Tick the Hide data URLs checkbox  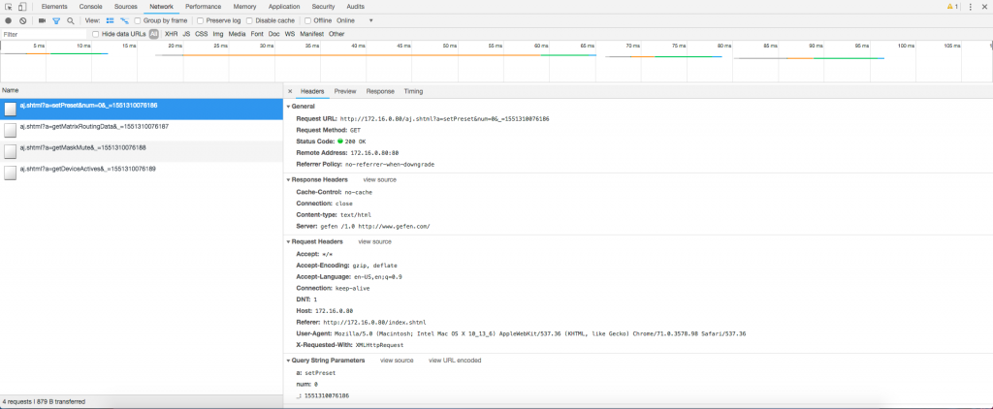click(95, 33)
